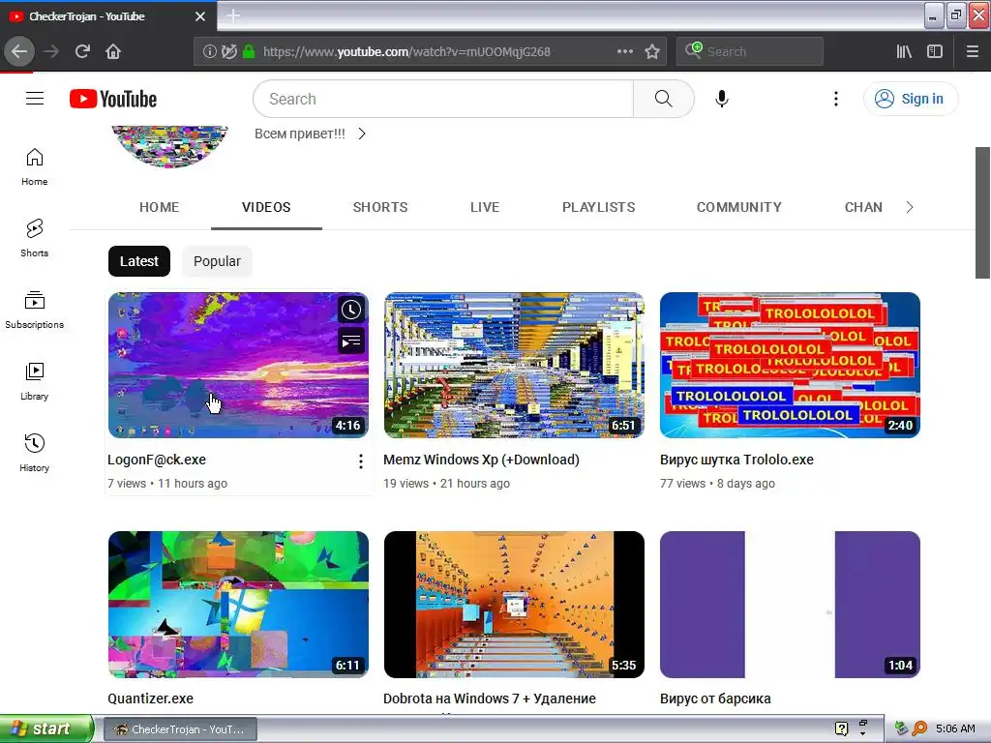Click the browser toolbar Search box
The height and width of the screenshot is (743, 991).
click(750, 51)
